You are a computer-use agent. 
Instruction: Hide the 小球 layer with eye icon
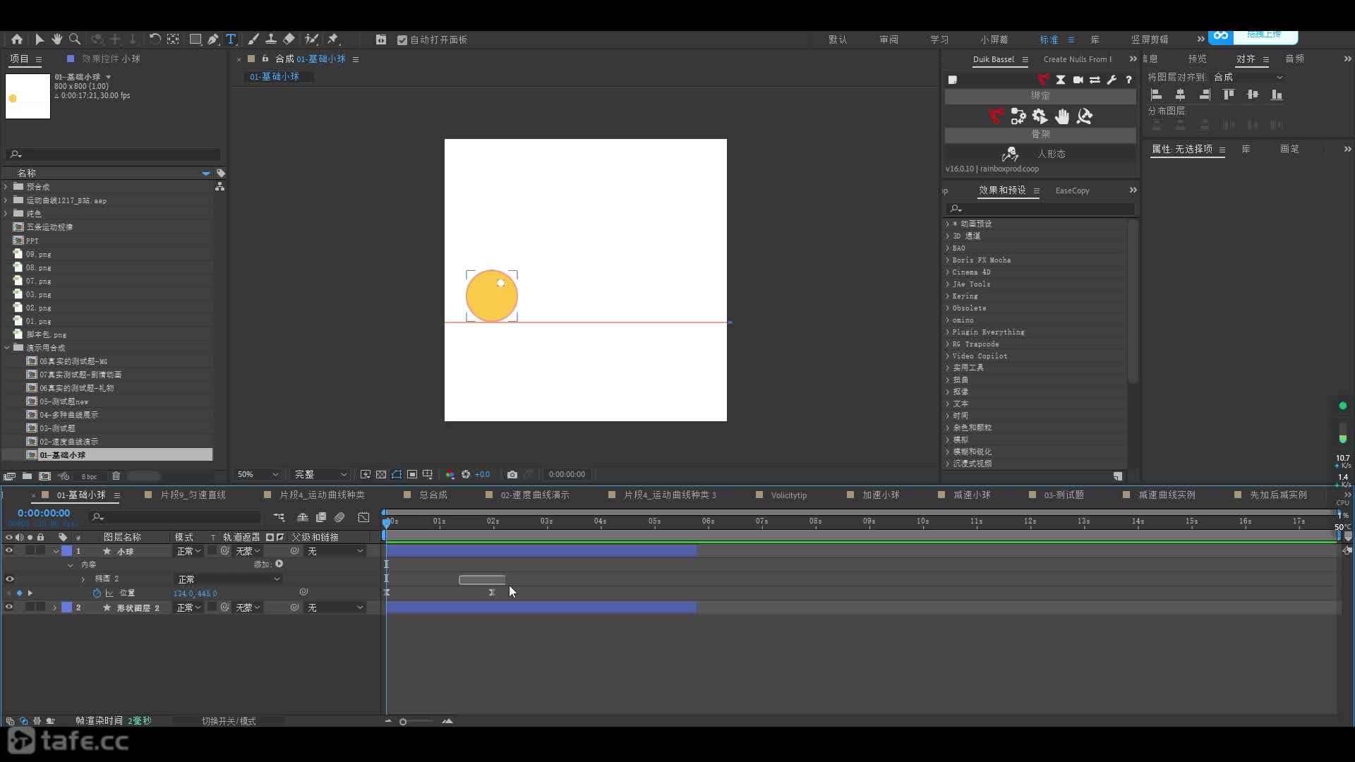(x=9, y=550)
